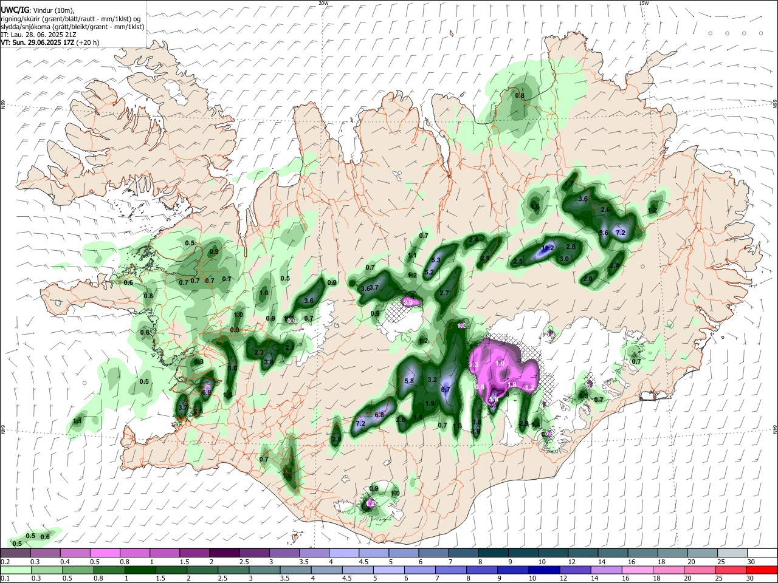Click the 'VT: Sun. 29.06.2025 17Z (+20 h)' line

click(x=50, y=43)
